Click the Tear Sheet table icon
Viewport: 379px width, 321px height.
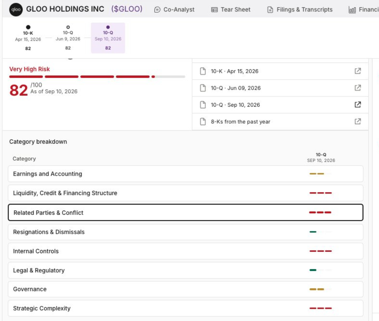[x=214, y=10]
